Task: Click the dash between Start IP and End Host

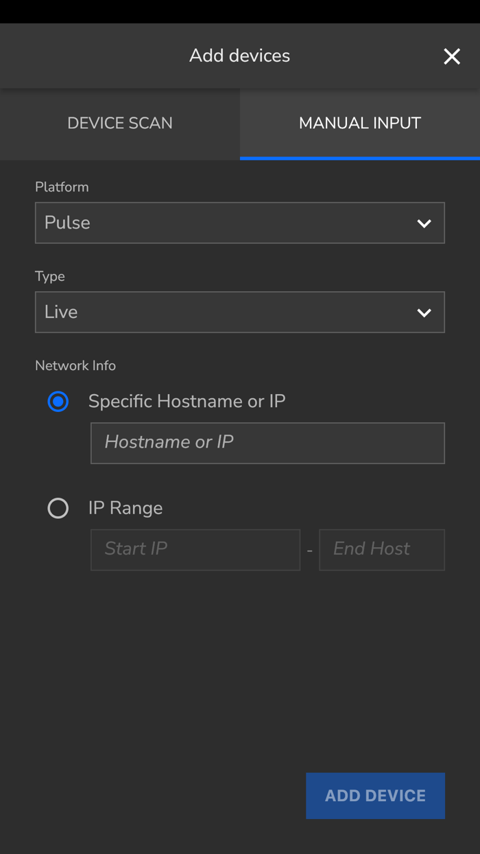Action: (x=310, y=551)
